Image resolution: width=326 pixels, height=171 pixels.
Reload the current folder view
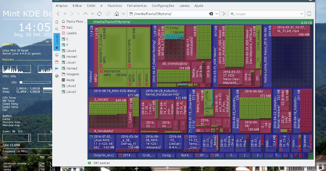click(99, 14)
